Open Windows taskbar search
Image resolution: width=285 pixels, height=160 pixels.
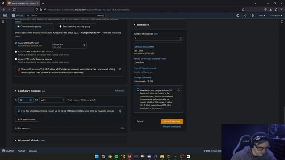point(103,156)
